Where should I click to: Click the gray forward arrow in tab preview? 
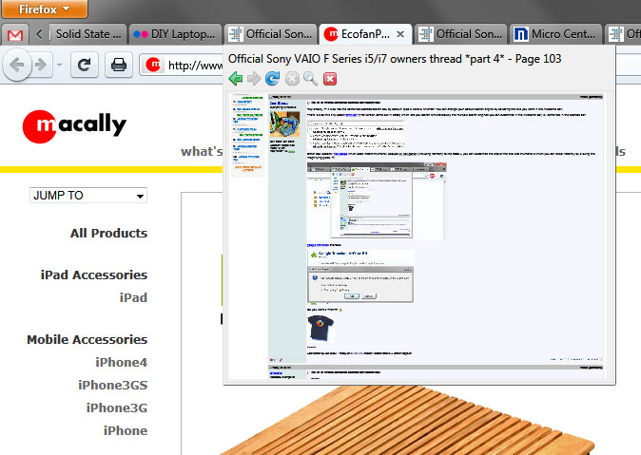pyautogui.click(x=254, y=79)
